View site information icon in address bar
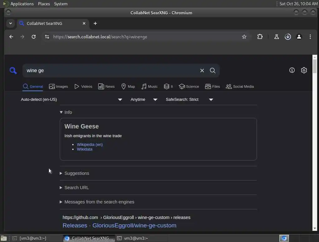This screenshot has width=319, height=242. tap(47, 37)
